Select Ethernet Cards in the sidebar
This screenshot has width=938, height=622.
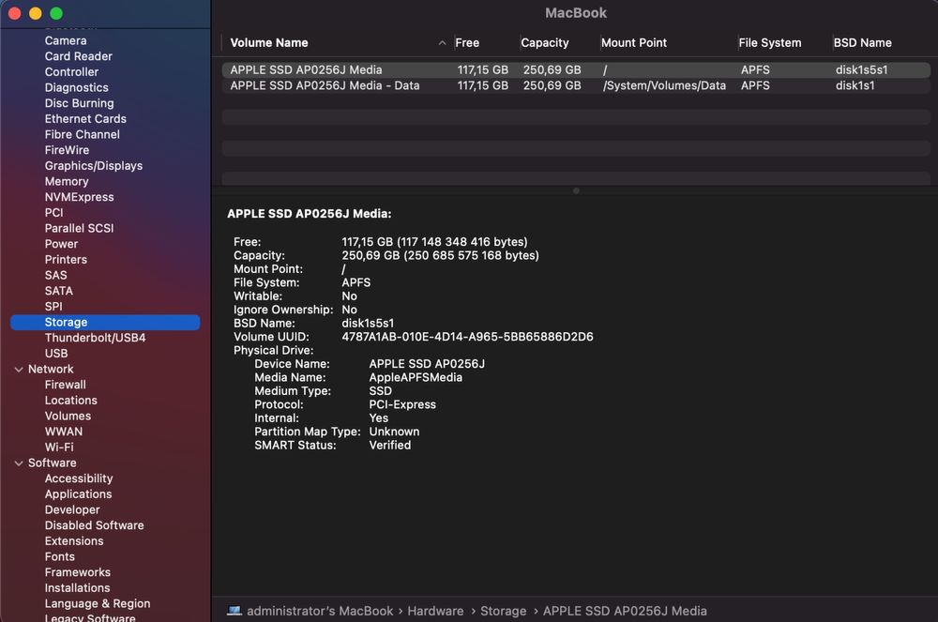point(85,118)
